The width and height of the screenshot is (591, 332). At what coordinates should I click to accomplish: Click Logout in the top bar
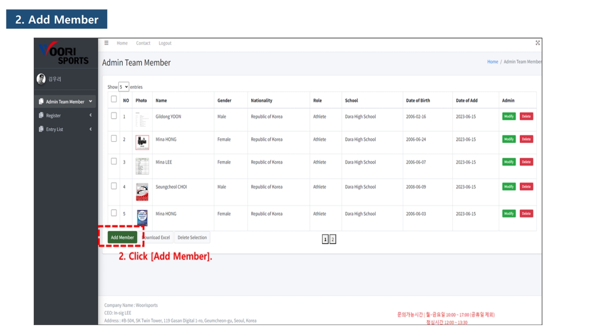(x=165, y=43)
